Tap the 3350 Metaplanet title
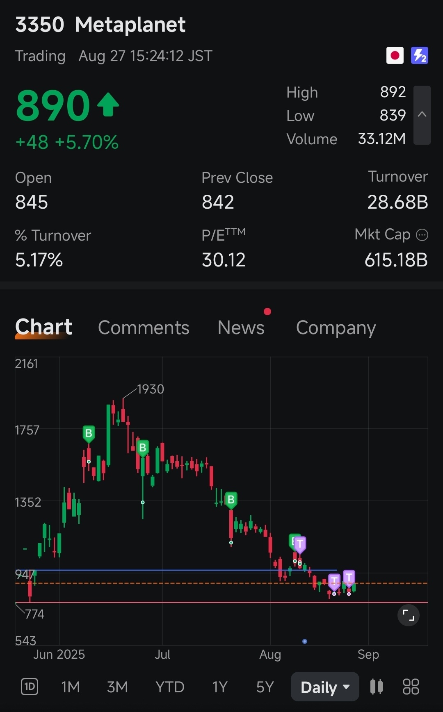This screenshot has width=443, height=712. 100,25
